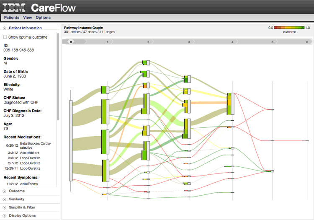The image size is (314, 220).
Task: Click the IBM logo
Action: tap(14, 8)
